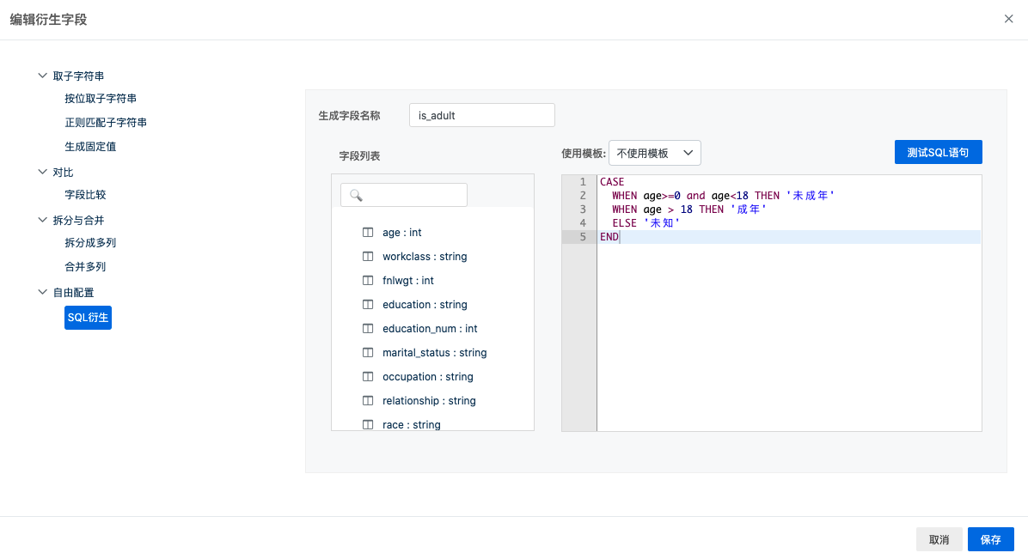Select field 'education_num : int'
Viewport: 1028px width, 559px height.
click(430, 328)
